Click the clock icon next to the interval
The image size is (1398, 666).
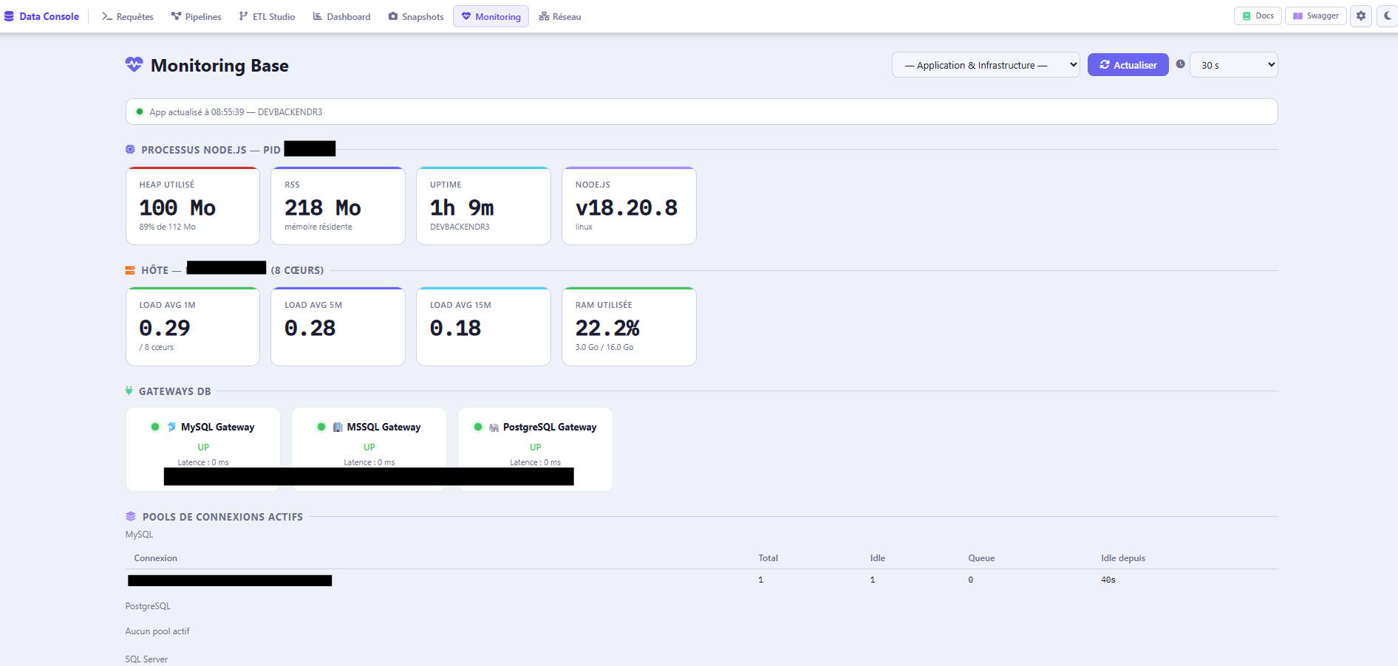(1180, 64)
